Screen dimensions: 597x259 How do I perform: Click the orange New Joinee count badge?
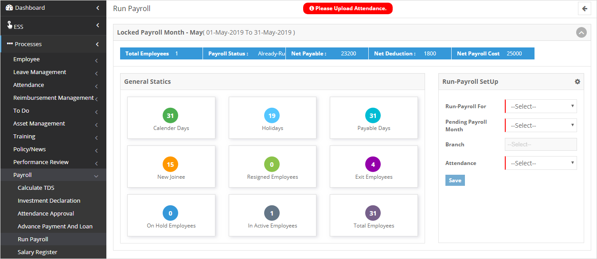click(x=170, y=165)
